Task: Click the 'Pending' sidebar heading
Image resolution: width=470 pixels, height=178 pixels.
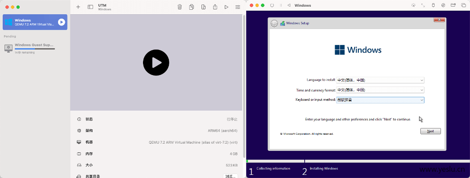Action: (10, 36)
